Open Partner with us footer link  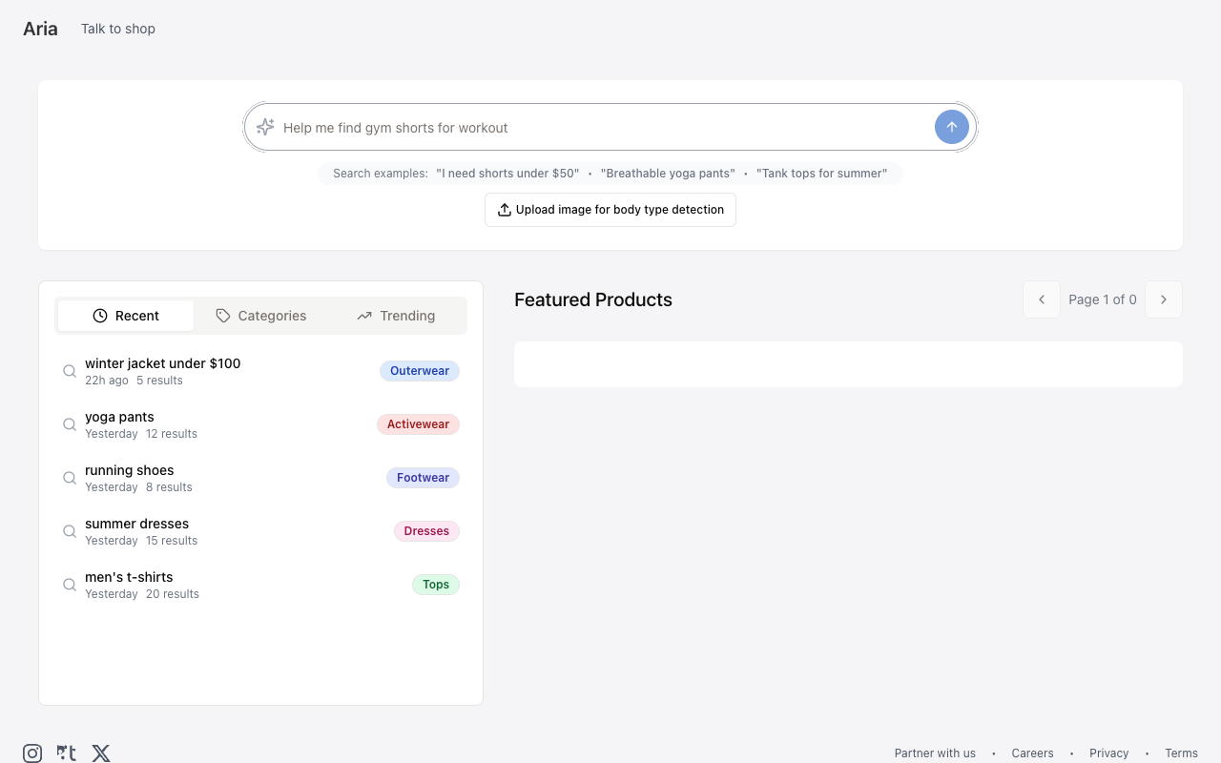tap(935, 753)
